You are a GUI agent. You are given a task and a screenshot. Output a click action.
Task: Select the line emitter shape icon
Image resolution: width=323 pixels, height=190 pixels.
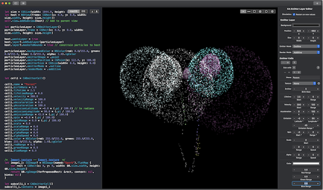point(249,11)
